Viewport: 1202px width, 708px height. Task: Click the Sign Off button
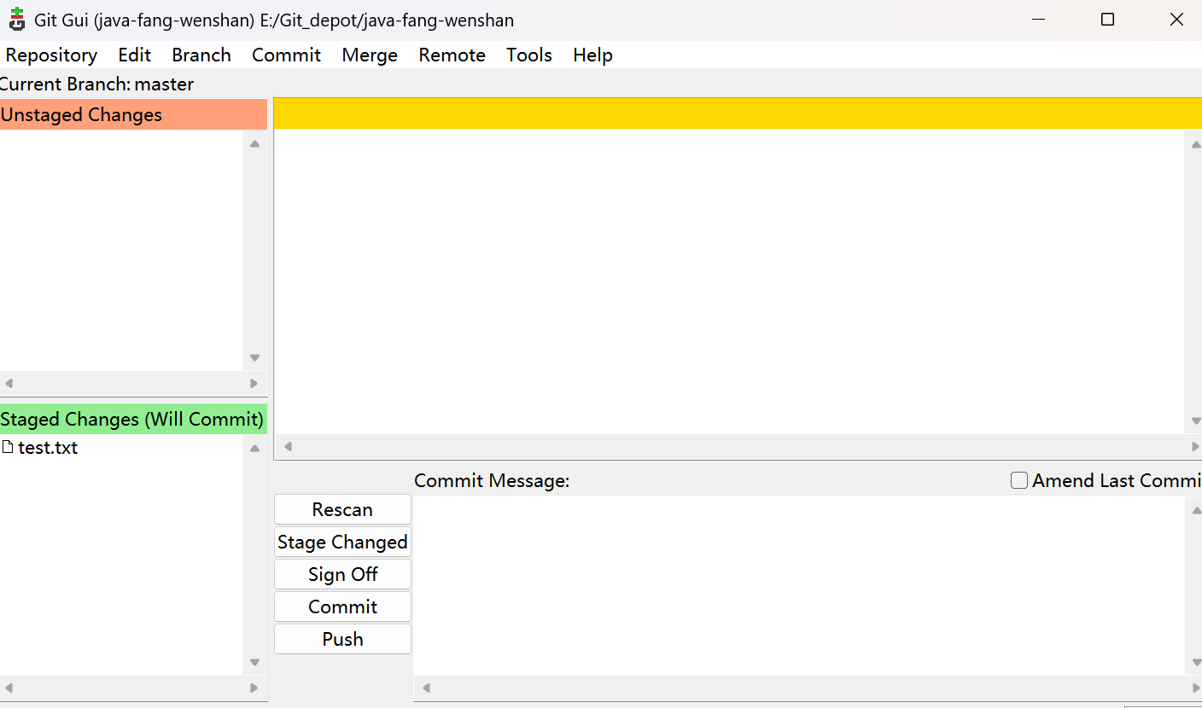tap(342, 574)
